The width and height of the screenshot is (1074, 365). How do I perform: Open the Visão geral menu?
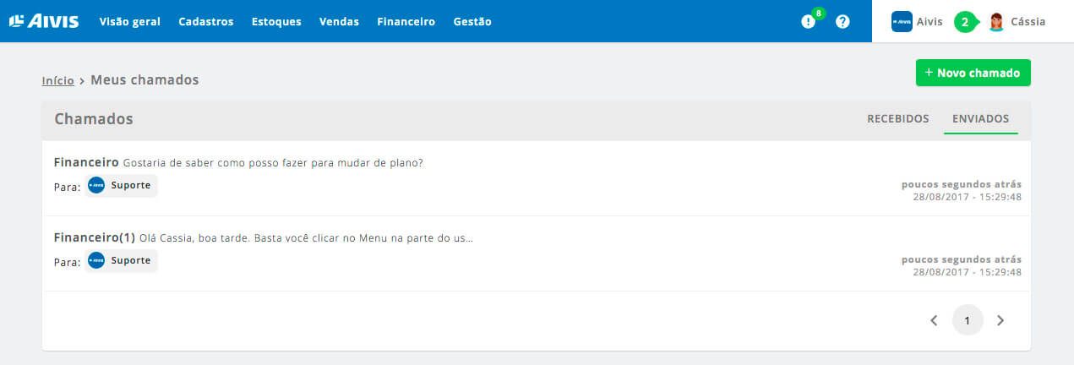coord(129,22)
